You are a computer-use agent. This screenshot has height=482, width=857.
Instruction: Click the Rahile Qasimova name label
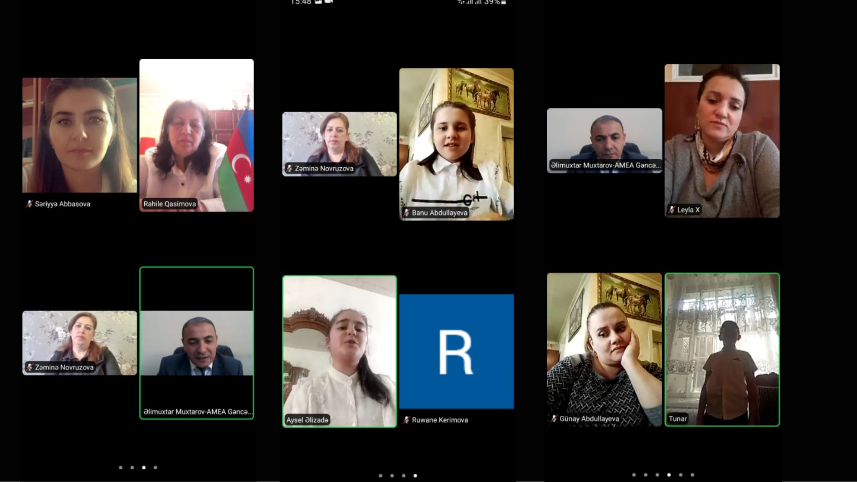170,204
